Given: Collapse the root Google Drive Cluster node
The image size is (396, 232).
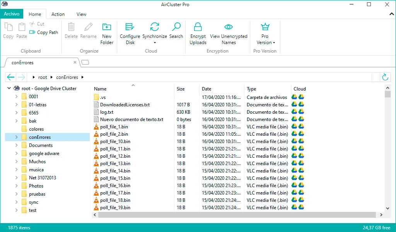Looking at the screenshot, I should [9, 88].
